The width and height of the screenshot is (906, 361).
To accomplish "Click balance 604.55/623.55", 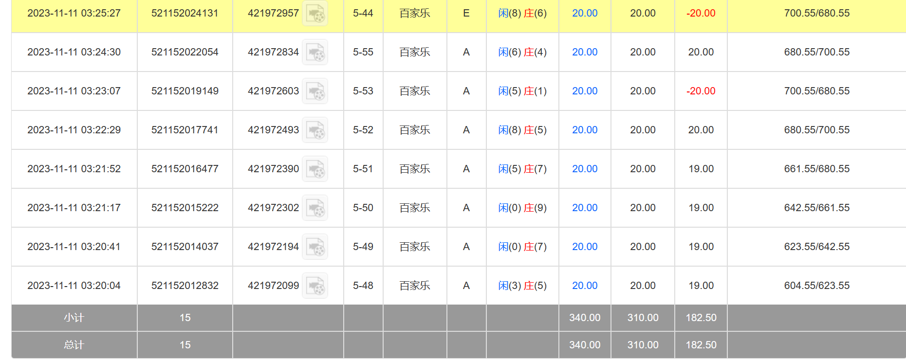I will coord(817,286).
